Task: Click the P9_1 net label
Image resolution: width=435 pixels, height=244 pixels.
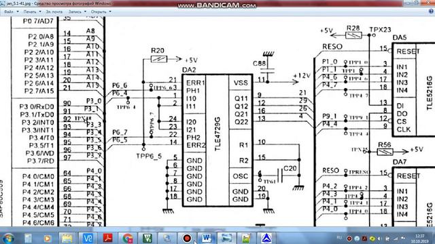Action: pos(329,117)
